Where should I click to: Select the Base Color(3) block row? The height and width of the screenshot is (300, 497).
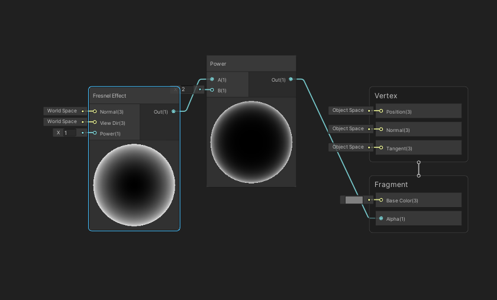click(418, 200)
